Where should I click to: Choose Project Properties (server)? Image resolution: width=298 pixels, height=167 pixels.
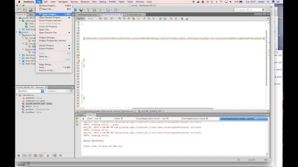pos(54,40)
